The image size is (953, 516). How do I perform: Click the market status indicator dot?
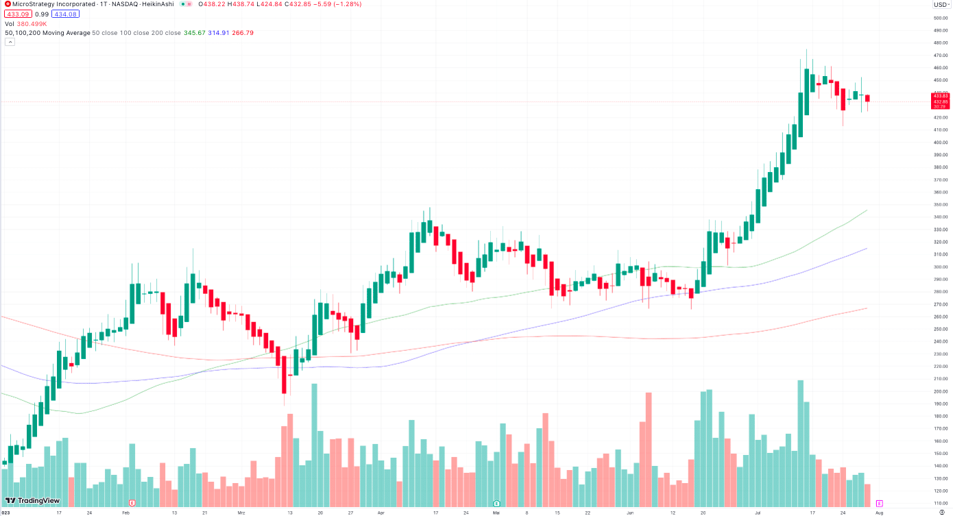point(183,4)
